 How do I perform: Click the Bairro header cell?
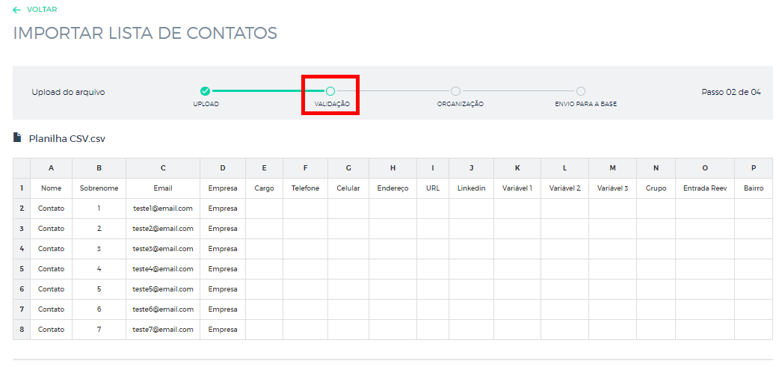click(753, 188)
